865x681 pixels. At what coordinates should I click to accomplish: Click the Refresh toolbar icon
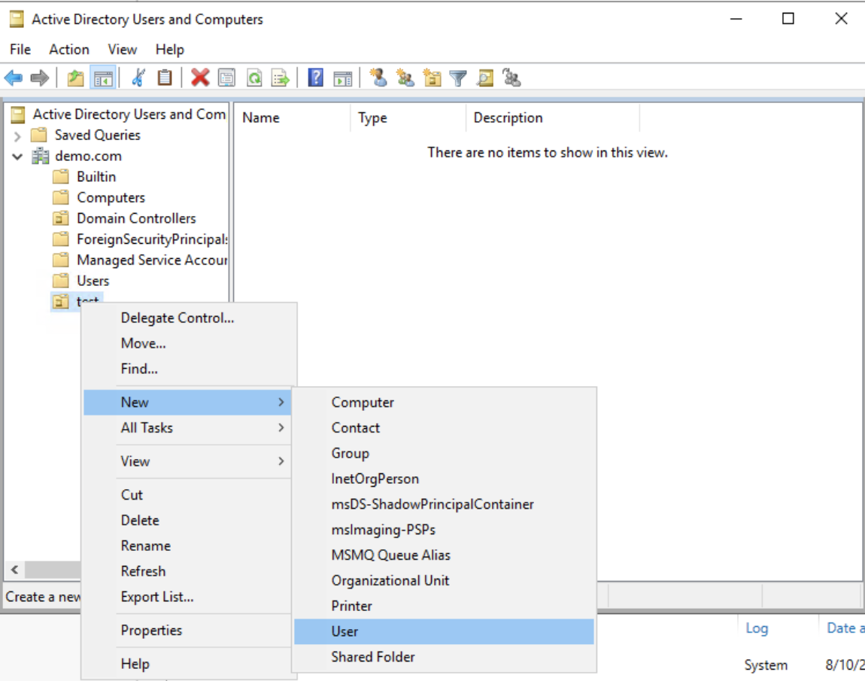tap(253, 78)
